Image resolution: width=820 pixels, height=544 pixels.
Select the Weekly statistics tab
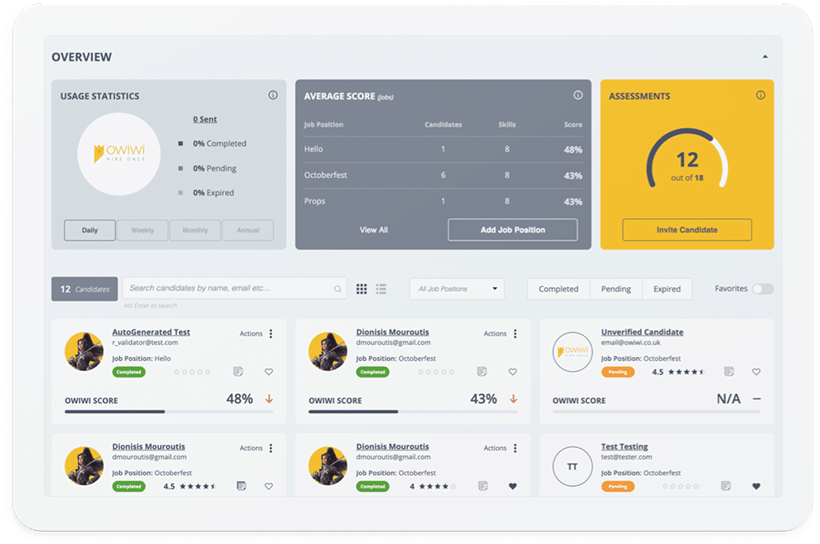pos(143,230)
